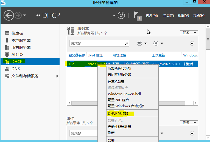Choose 配置 NIC 组合 from the context menu
The width and height of the screenshot is (210, 142).
point(132,100)
